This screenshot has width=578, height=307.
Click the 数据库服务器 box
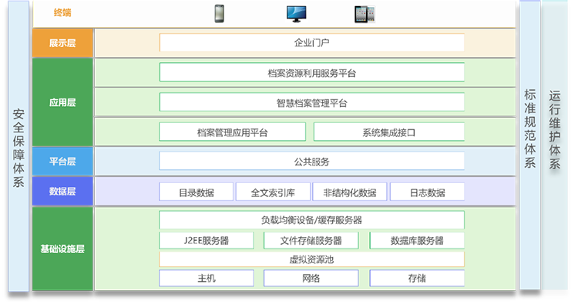coord(417,240)
